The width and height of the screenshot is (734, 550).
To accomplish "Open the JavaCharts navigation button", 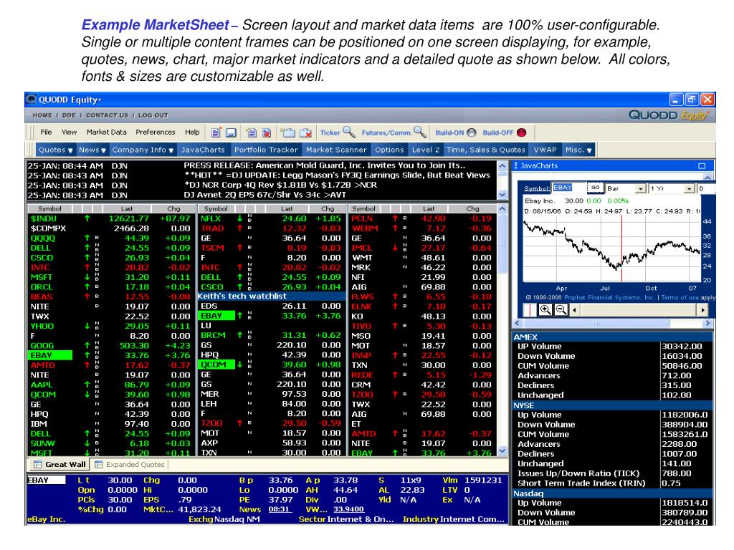I will click(x=203, y=150).
